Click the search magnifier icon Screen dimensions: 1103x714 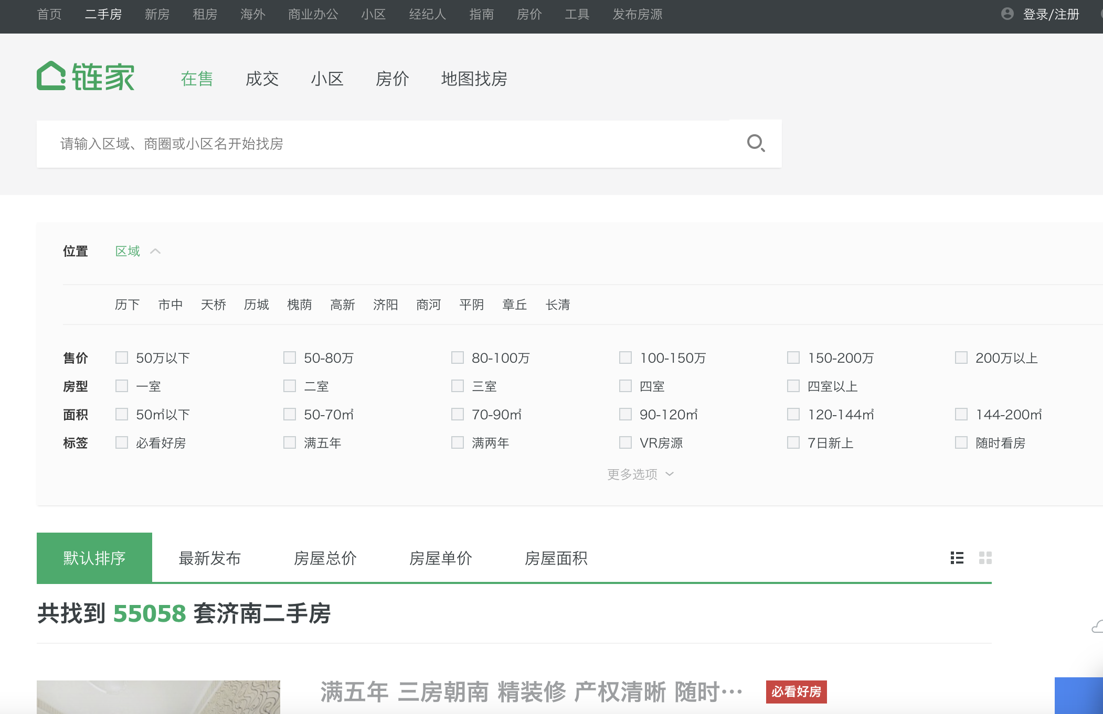click(x=756, y=143)
